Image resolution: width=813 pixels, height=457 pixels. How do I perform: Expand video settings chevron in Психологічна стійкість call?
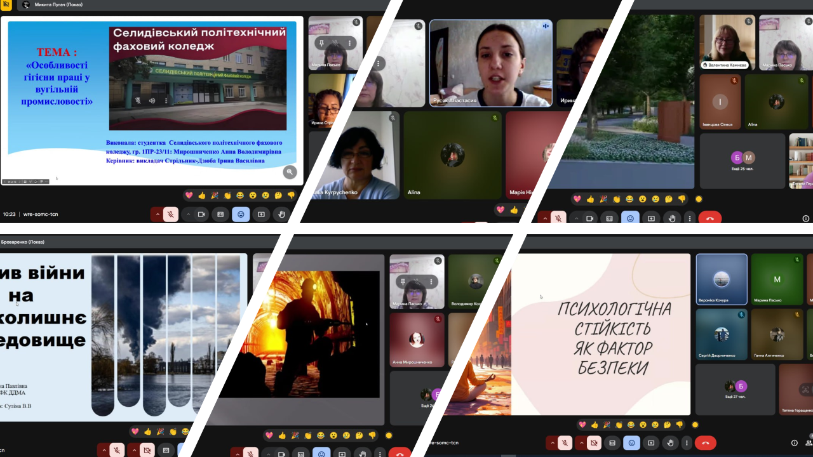point(581,443)
